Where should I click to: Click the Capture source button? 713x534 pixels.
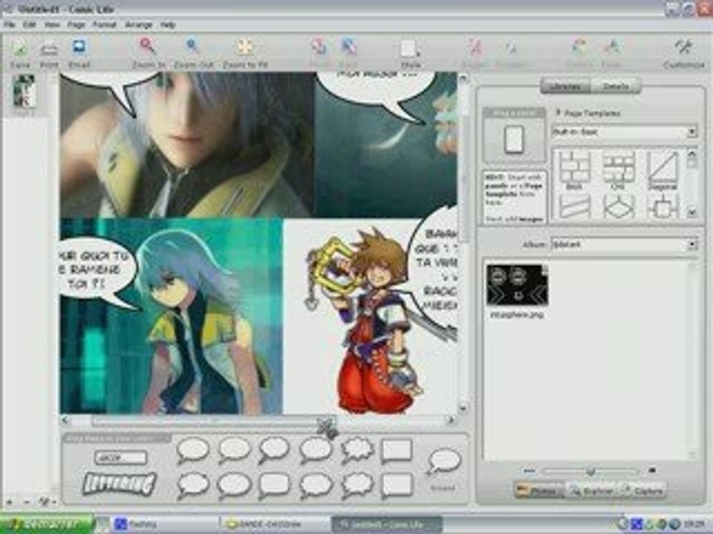642,491
